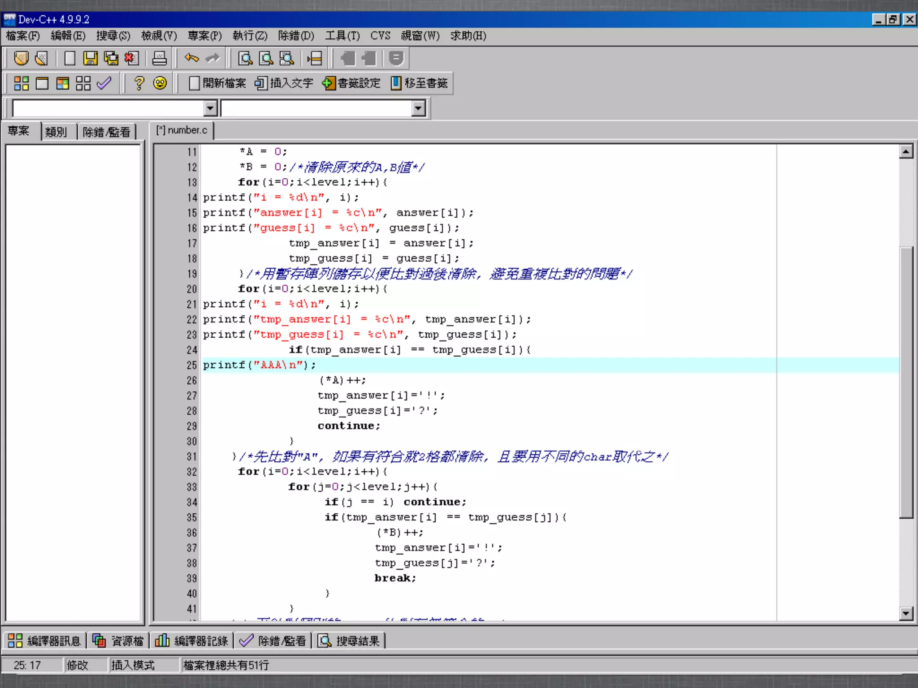Click 書籤設定 bookmark toggle button
Image resolution: width=918 pixels, height=688 pixels.
[351, 83]
